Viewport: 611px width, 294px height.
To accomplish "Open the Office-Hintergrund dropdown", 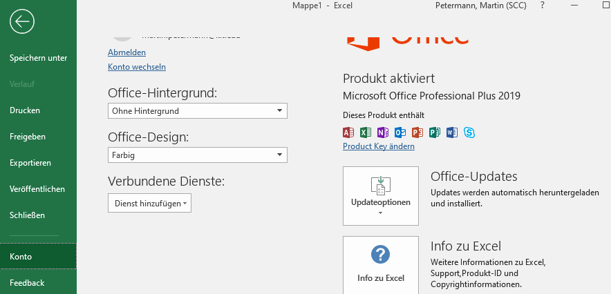I will coord(198,111).
